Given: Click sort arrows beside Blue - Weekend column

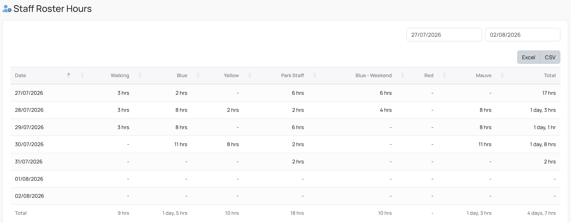Looking at the screenshot, I should click(x=403, y=75).
